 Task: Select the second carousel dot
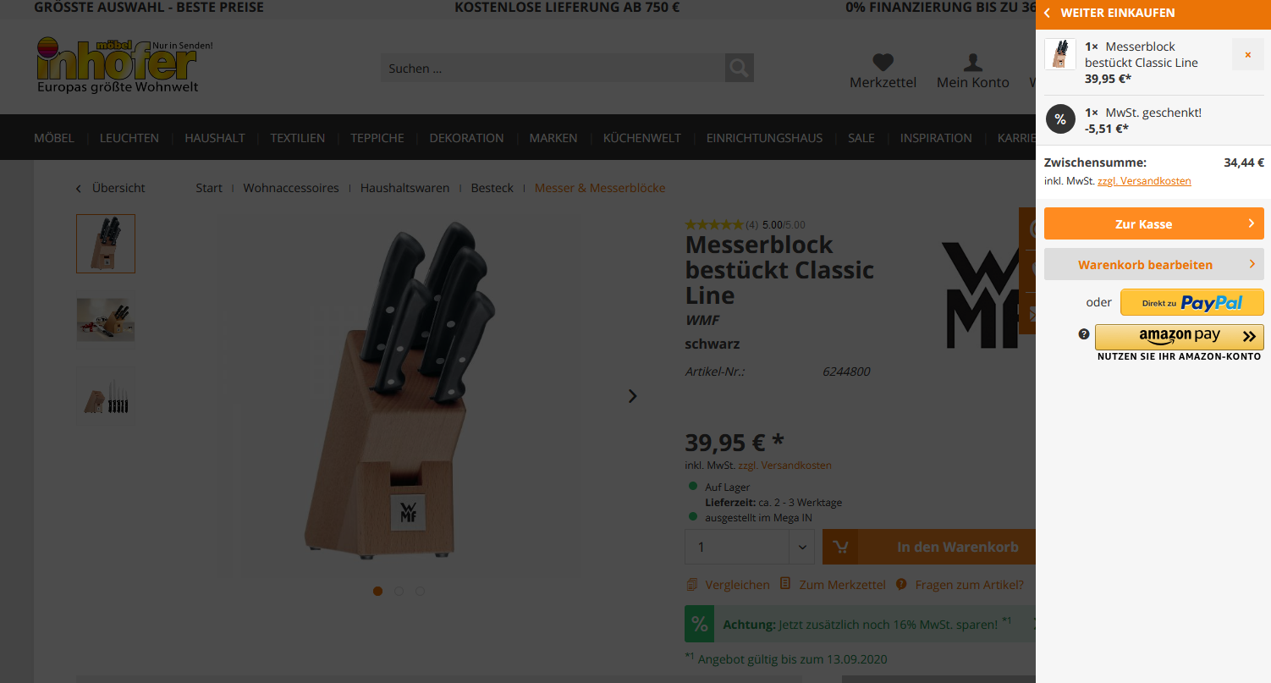(399, 591)
